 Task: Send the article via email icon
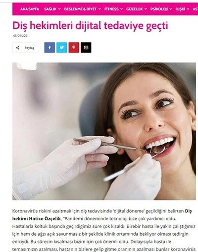click(x=86, y=48)
